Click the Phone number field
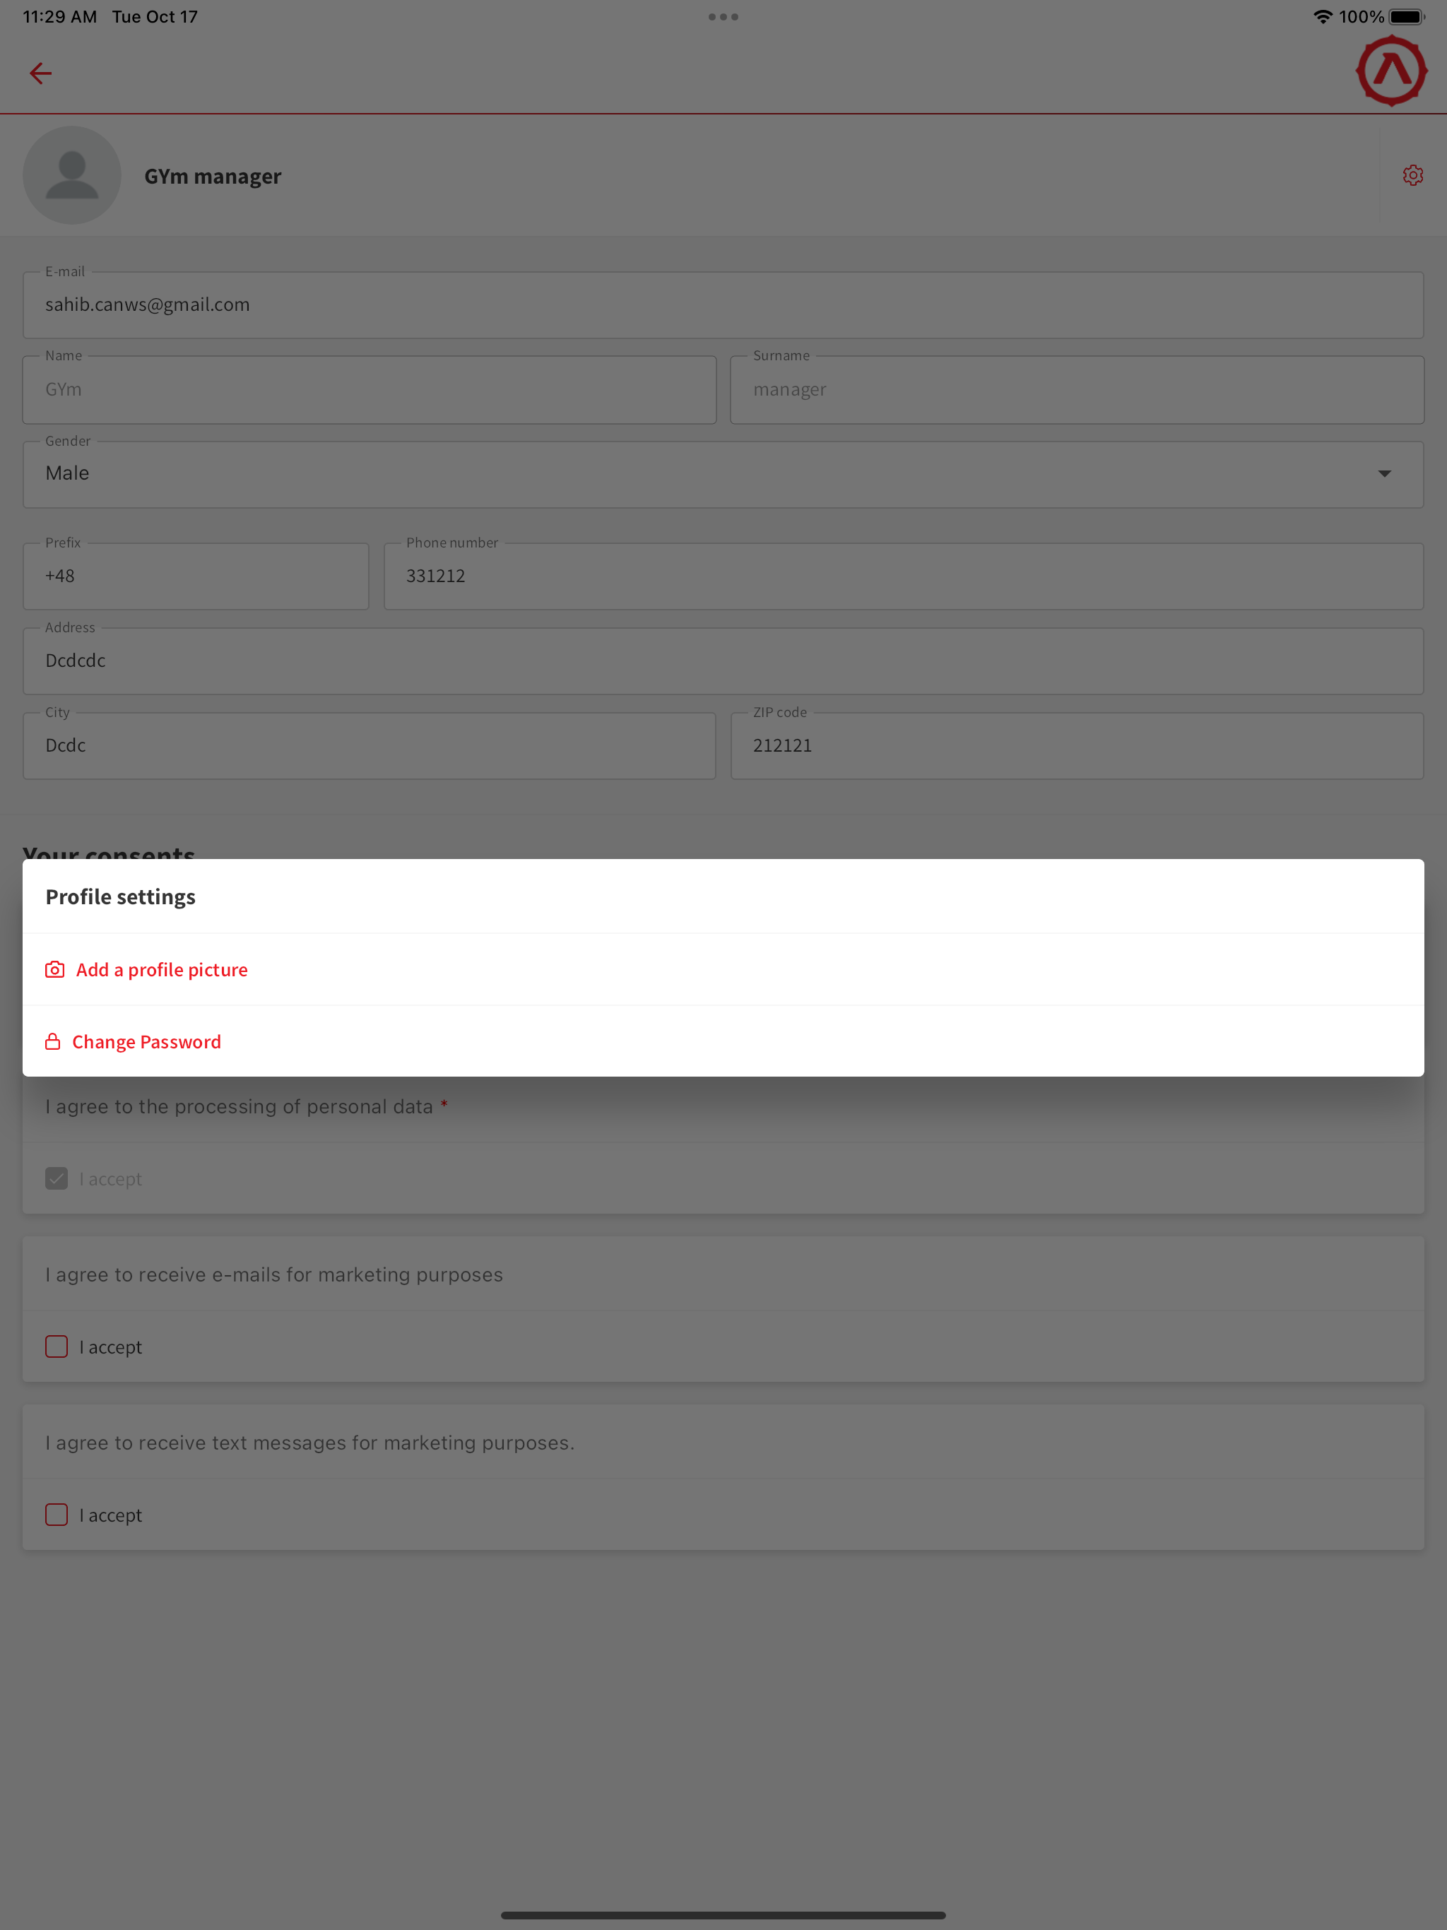Image resolution: width=1447 pixels, height=1930 pixels. click(903, 576)
